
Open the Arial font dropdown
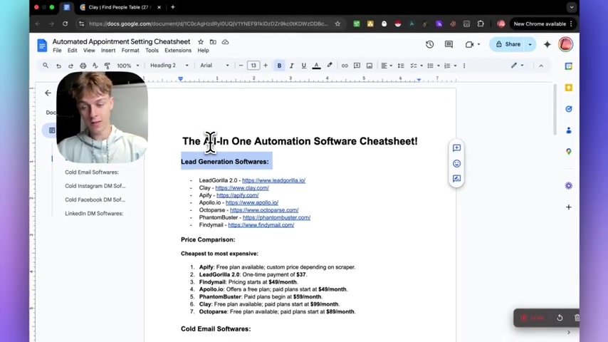point(214,66)
